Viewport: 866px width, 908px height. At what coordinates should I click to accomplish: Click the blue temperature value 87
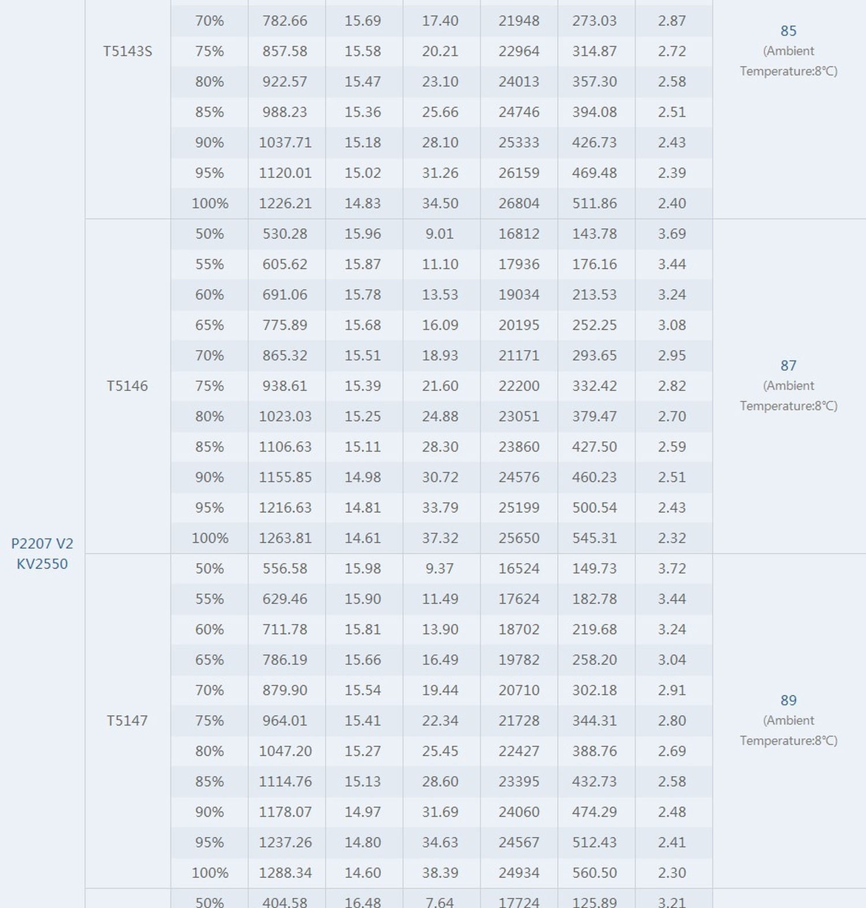click(x=788, y=366)
